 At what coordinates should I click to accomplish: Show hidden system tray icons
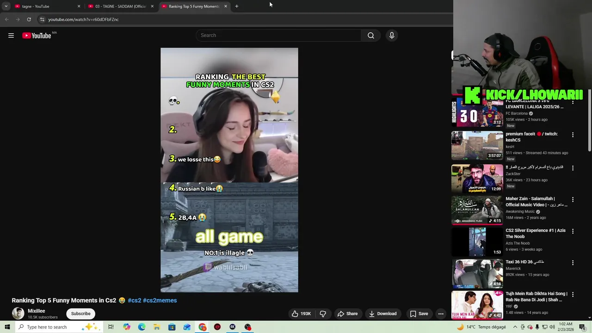tap(515, 327)
